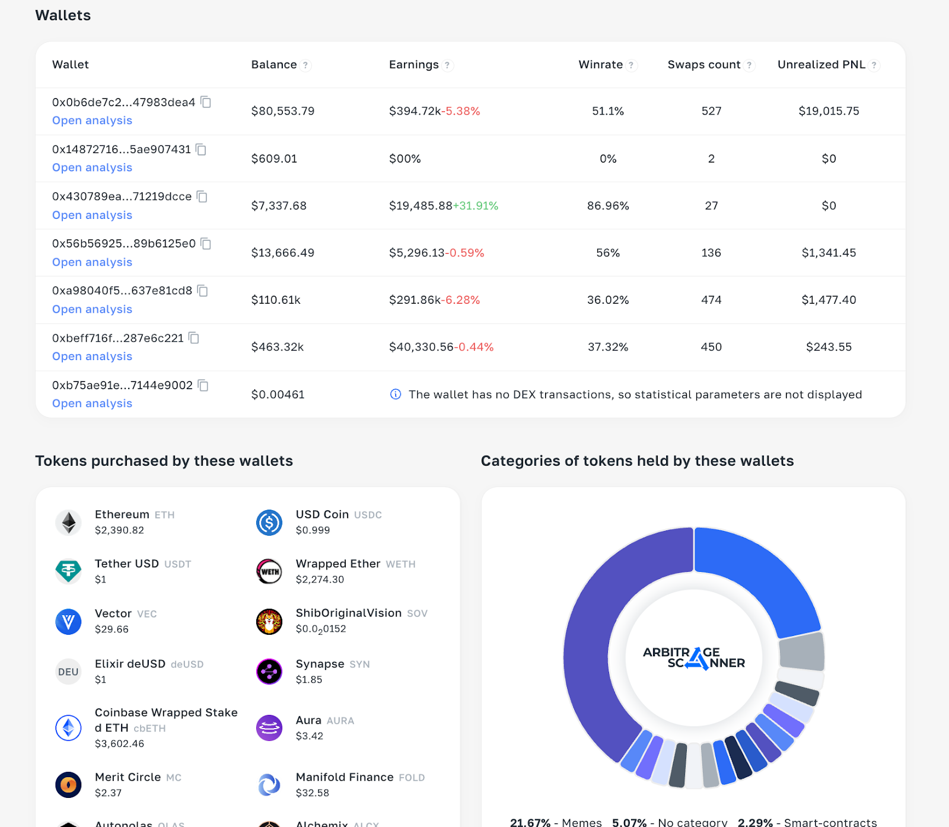Click the Ethereum ETH token icon
The height and width of the screenshot is (827, 949).
68,523
